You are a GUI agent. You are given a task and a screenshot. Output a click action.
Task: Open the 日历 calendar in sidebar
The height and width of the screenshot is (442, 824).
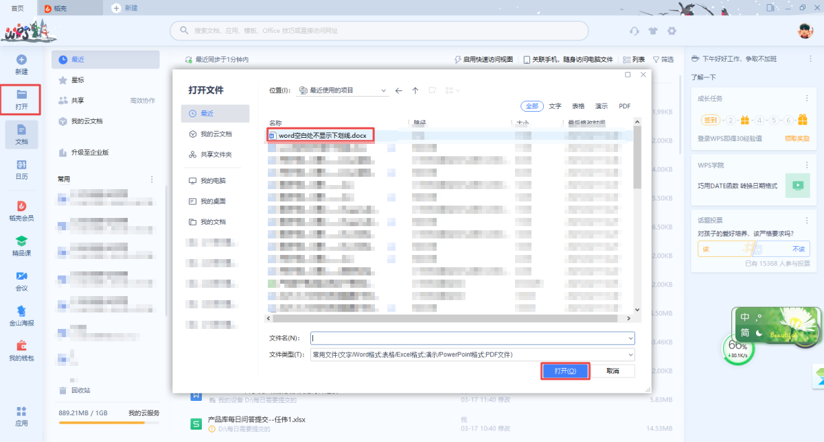21,165
